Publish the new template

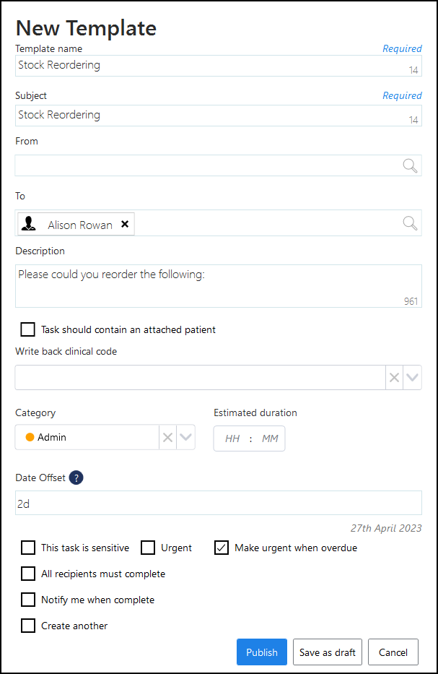(261, 652)
